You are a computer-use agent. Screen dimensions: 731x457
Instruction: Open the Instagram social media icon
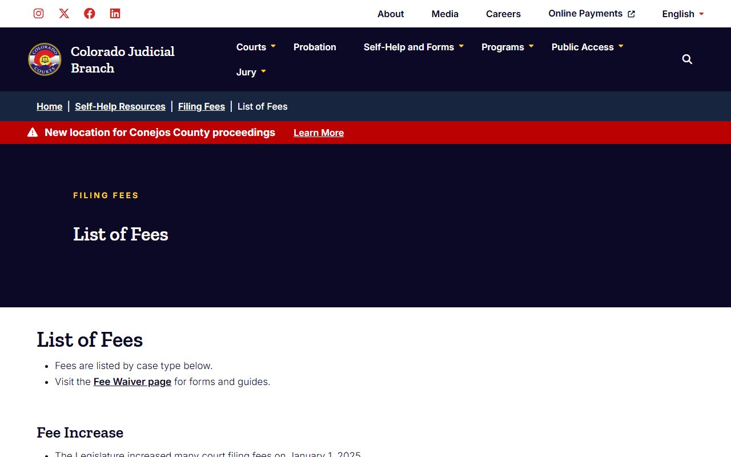click(38, 14)
